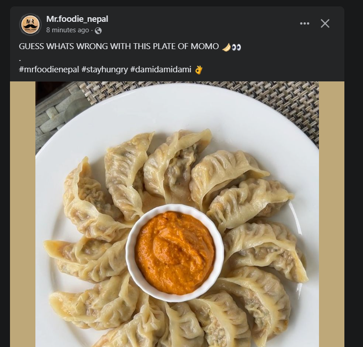Click the eyes emoji in the caption
363x347 pixels.
click(x=236, y=47)
